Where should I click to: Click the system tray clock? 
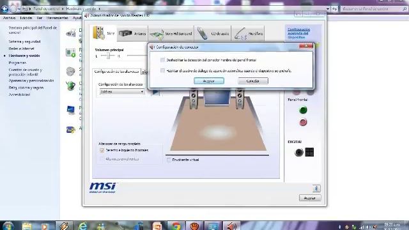pyautogui.click(x=391, y=226)
